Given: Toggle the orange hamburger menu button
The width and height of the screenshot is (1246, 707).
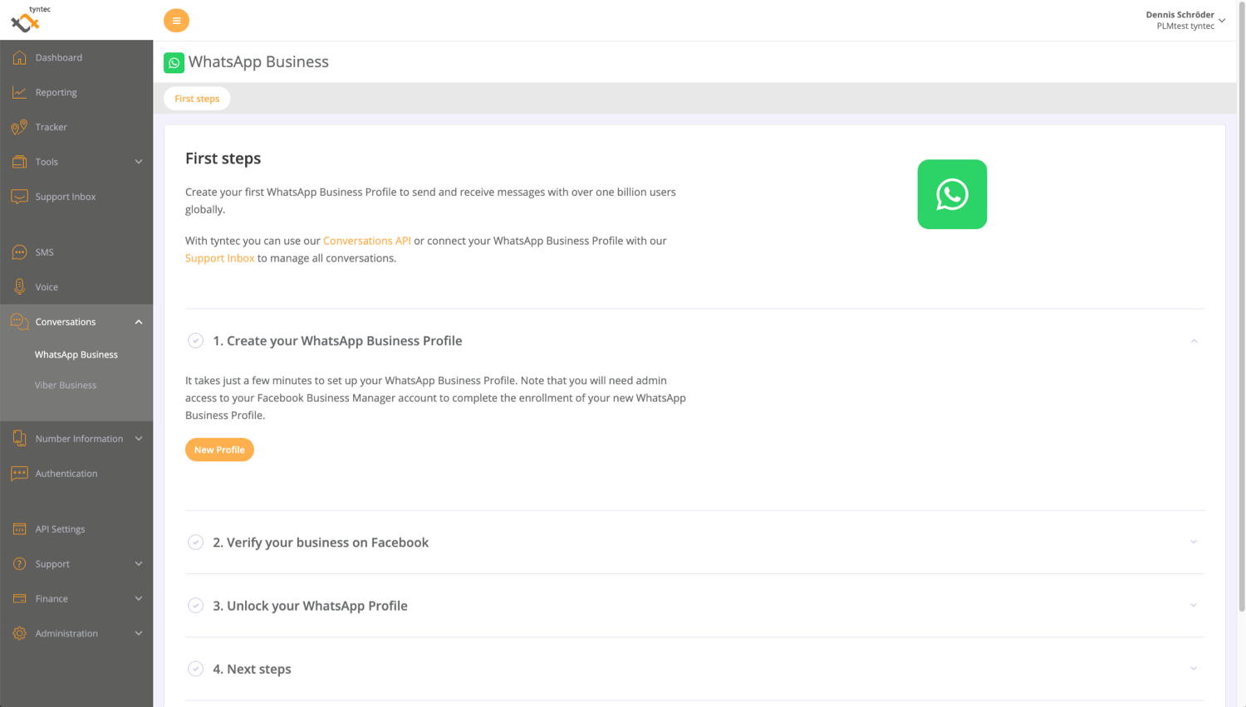Looking at the screenshot, I should pyautogui.click(x=176, y=21).
